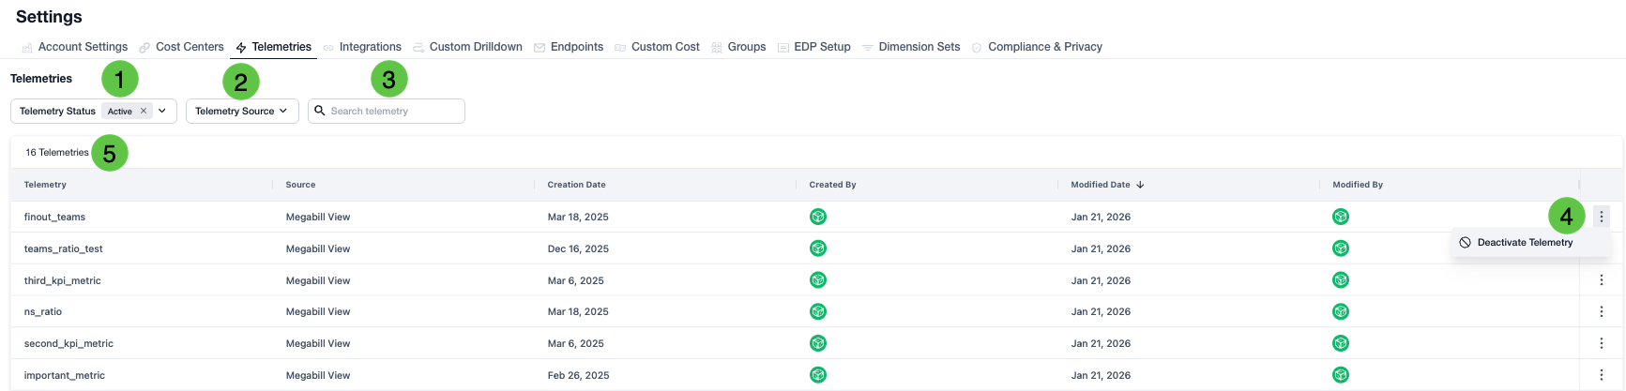Click the Modified Date sort arrow
This screenshot has width=1626, height=391.
[1140, 185]
